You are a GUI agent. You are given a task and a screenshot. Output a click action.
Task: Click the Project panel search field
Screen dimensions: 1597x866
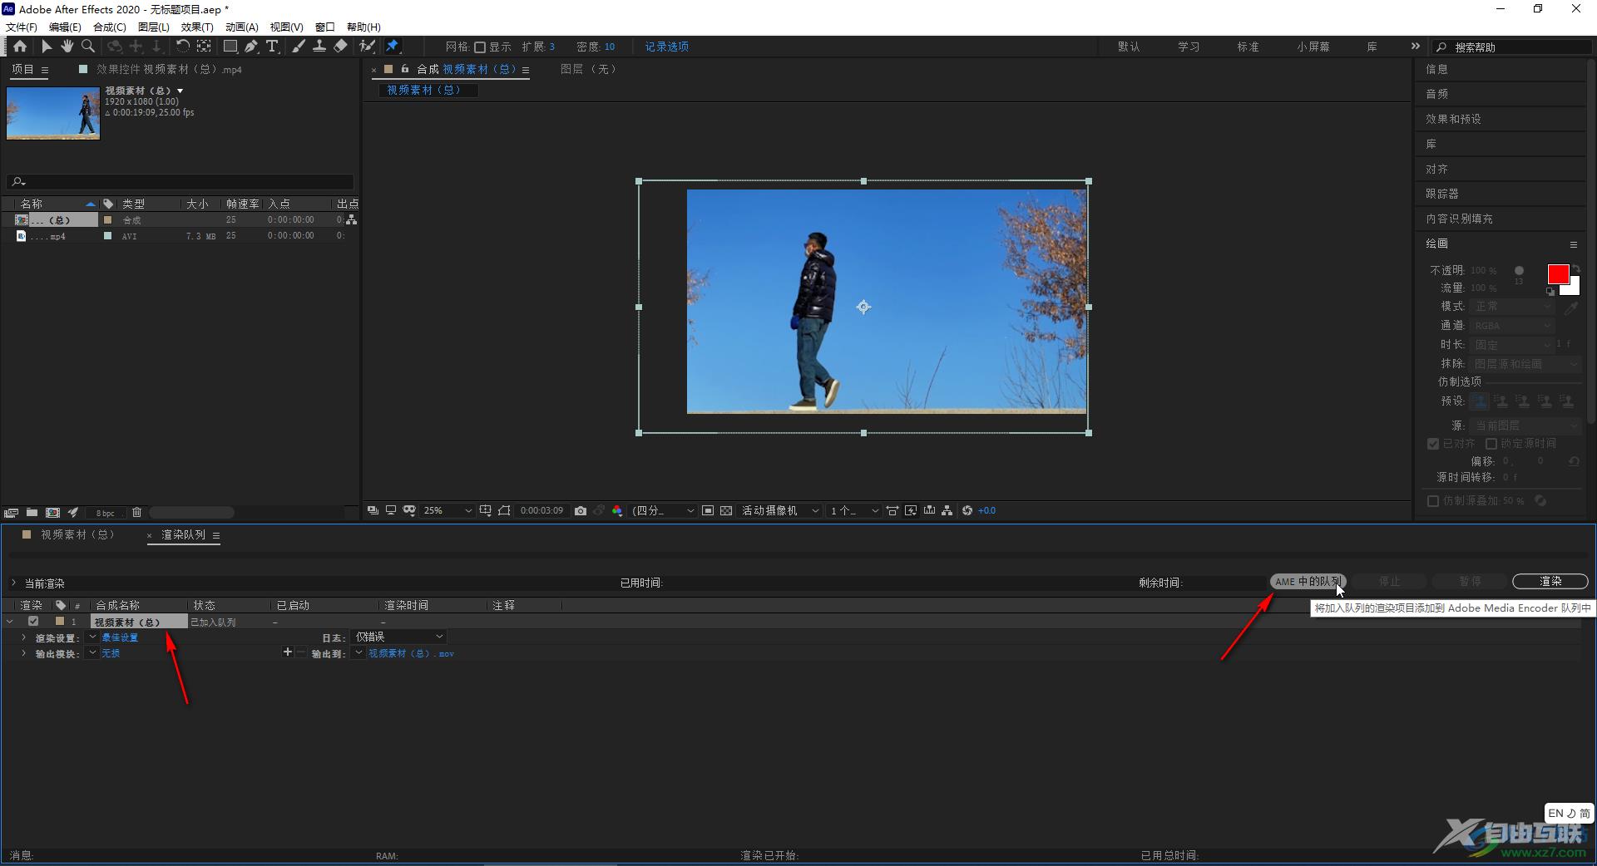pyautogui.click(x=180, y=181)
